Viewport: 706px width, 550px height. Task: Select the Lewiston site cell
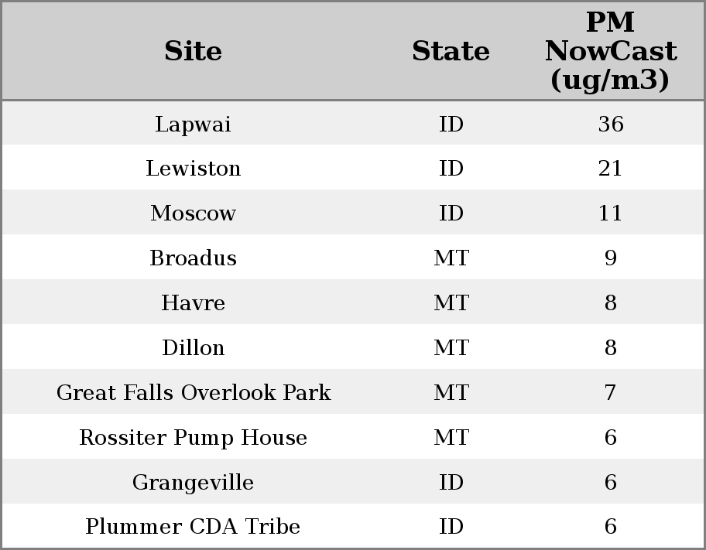[x=193, y=169]
